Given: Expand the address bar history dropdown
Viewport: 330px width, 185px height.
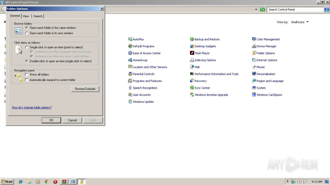Looking at the screenshot, I should click(x=256, y=10).
